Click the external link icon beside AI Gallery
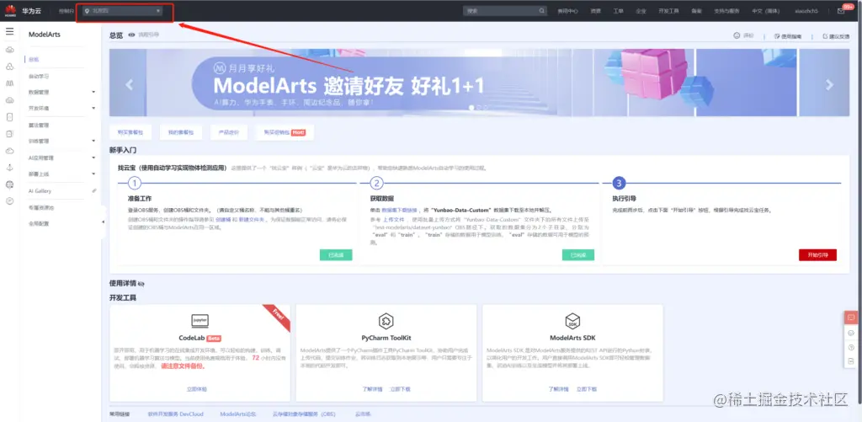 pyautogui.click(x=94, y=191)
